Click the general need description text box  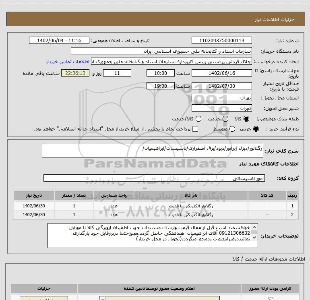[153, 151]
